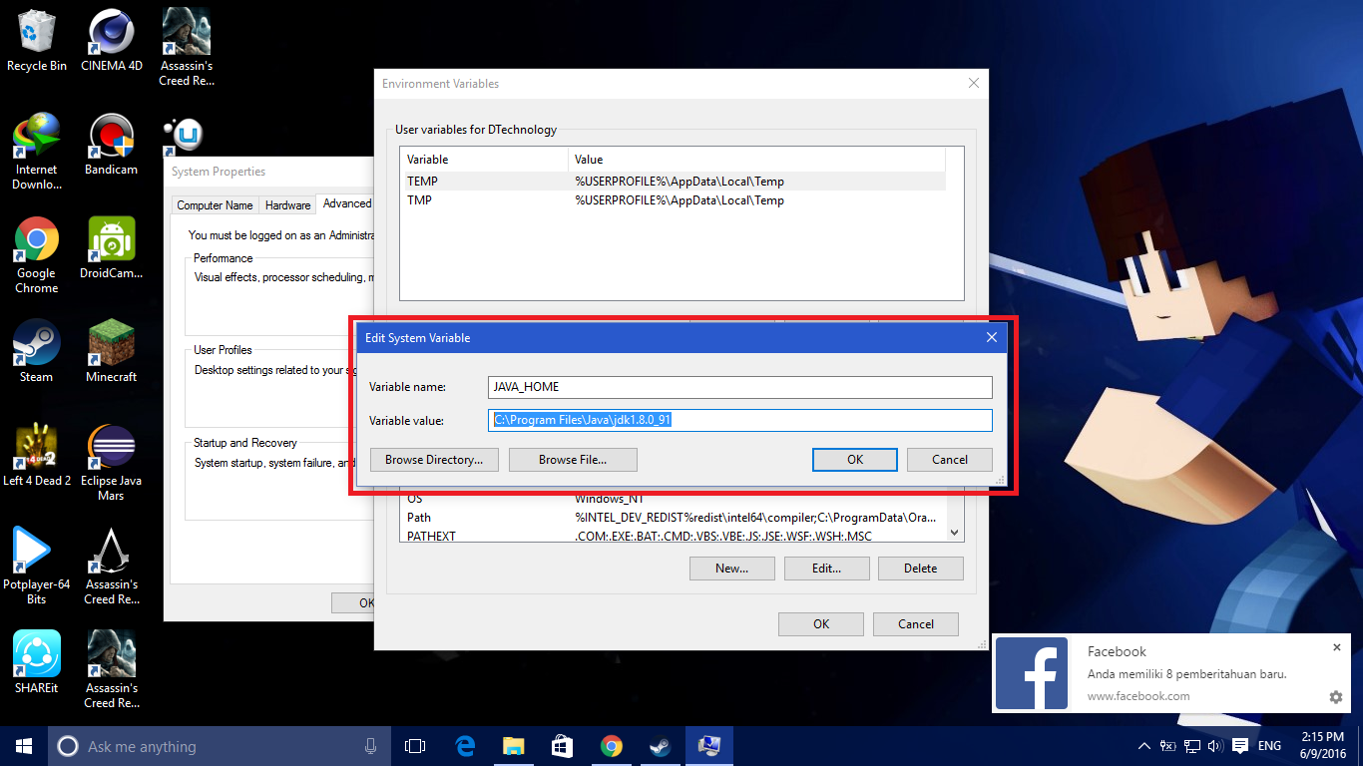Viewport: 1363px width, 766px height.
Task: Click Edit... under system variables
Action: [826, 569]
